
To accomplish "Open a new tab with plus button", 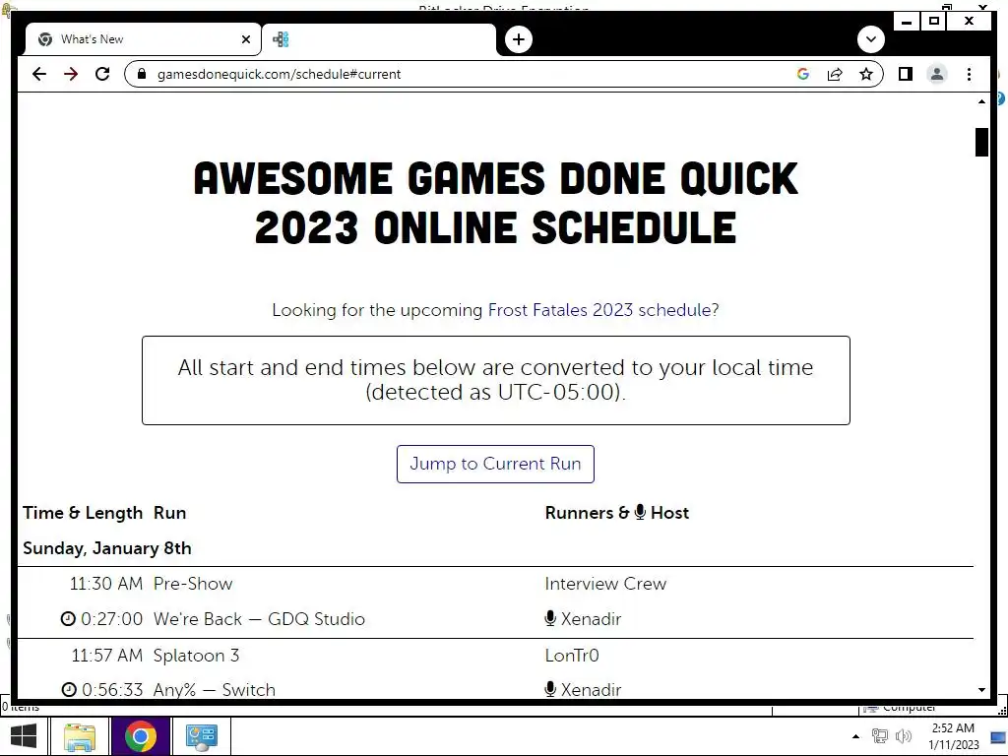I will [518, 39].
